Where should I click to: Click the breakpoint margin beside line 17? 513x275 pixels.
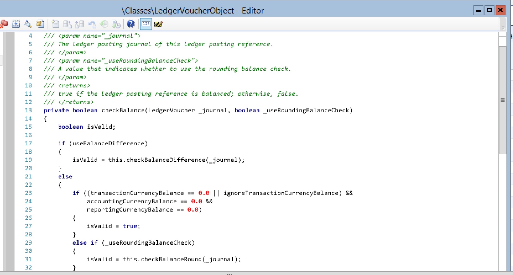(x=10, y=143)
